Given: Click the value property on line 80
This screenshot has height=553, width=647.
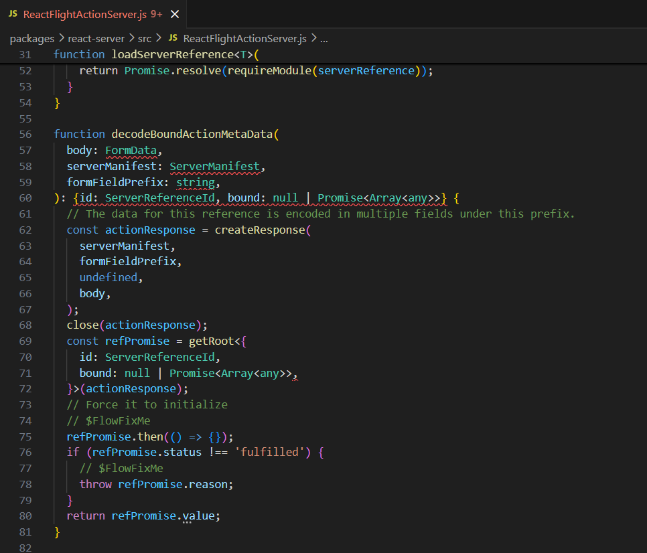Looking at the screenshot, I should coord(200,516).
